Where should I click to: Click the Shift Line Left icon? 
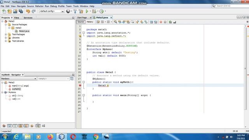151,22
